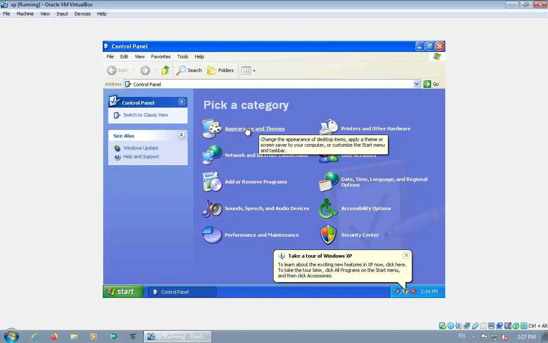Image resolution: width=548 pixels, height=343 pixels.
Task: Click the Action Center flag tray icon
Action: coord(484,337)
